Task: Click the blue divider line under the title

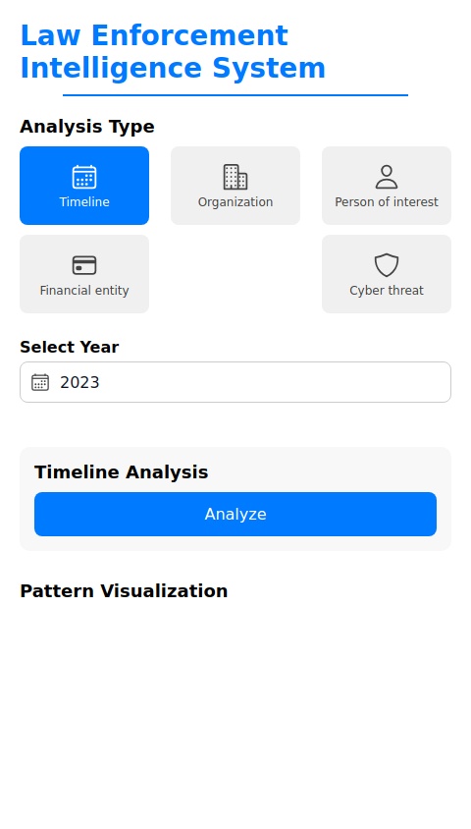Action: (235, 95)
